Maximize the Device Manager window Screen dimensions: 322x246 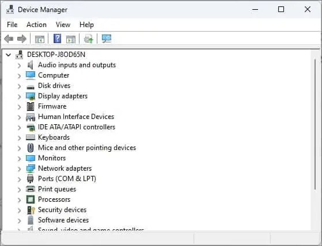pyautogui.click(x=281, y=9)
